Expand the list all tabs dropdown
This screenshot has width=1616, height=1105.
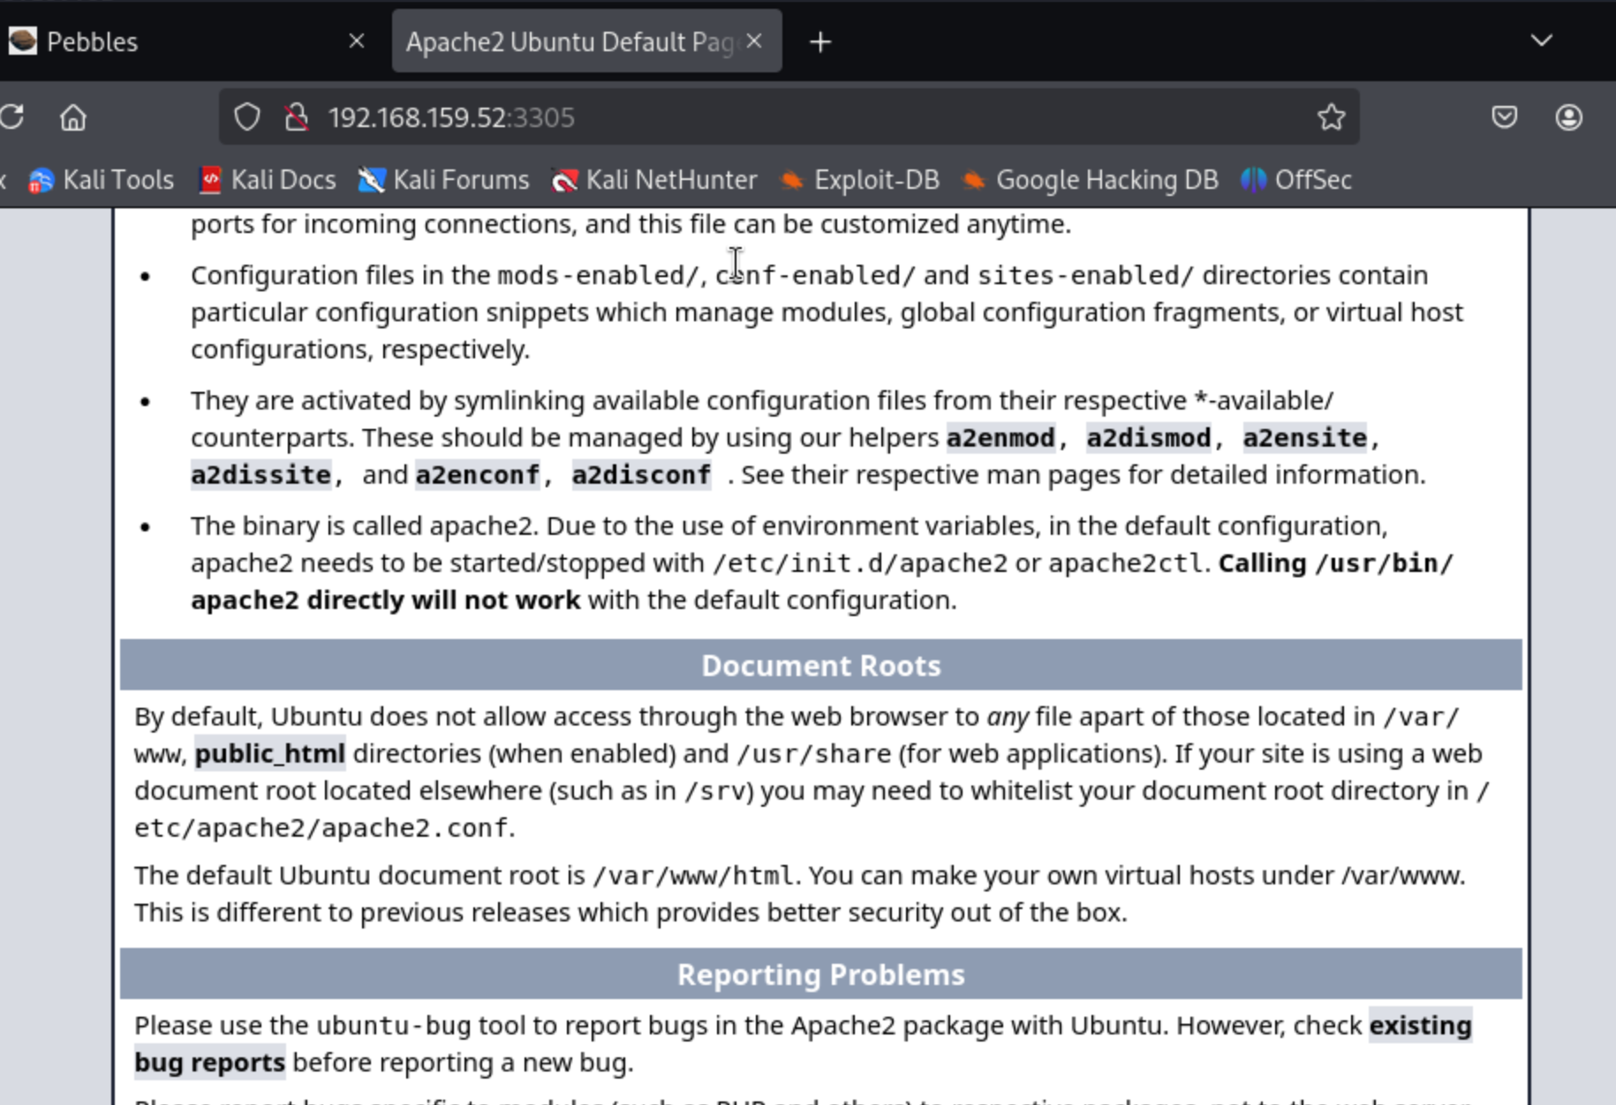(1542, 41)
